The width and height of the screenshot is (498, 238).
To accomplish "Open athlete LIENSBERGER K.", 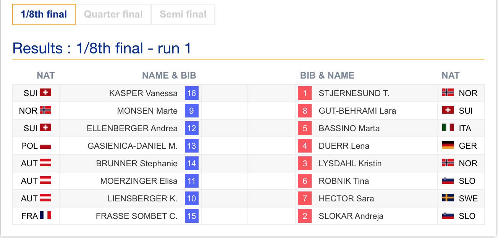I will 142,198.
